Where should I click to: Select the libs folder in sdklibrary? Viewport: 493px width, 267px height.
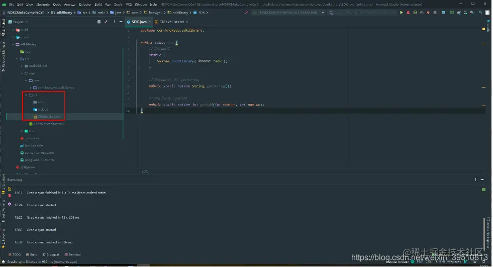(x=27, y=52)
